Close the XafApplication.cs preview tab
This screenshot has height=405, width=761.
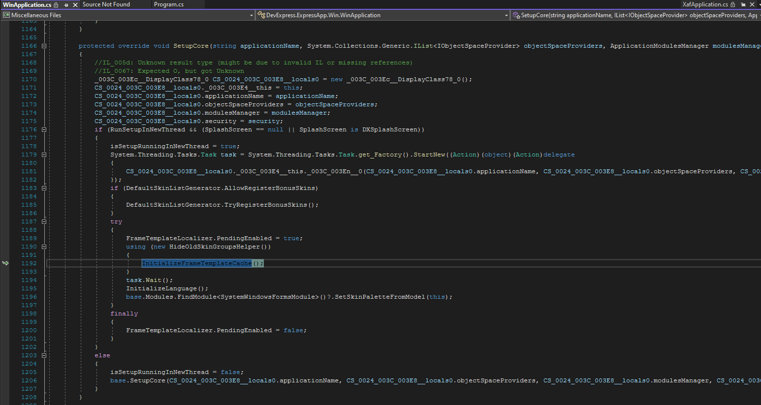(752, 4)
